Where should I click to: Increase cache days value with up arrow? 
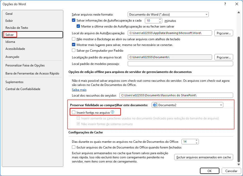click(196, 140)
